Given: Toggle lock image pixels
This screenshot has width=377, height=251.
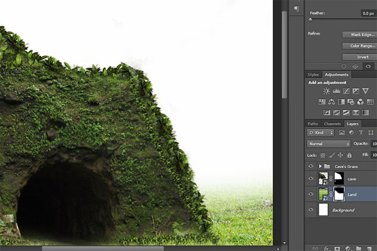Looking at the screenshot, I should click(332, 156).
